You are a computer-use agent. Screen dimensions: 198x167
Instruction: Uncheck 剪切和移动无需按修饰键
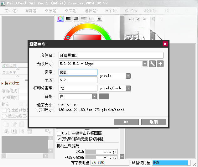59,139
